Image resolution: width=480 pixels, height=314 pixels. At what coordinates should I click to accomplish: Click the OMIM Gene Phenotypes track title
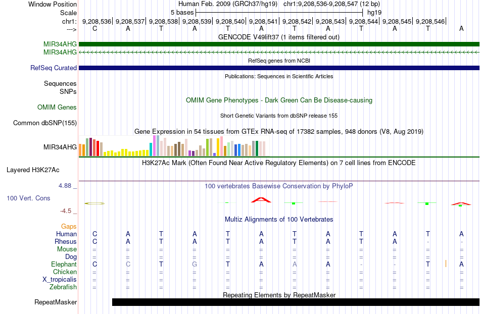pyautogui.click(x=279, y=100)
